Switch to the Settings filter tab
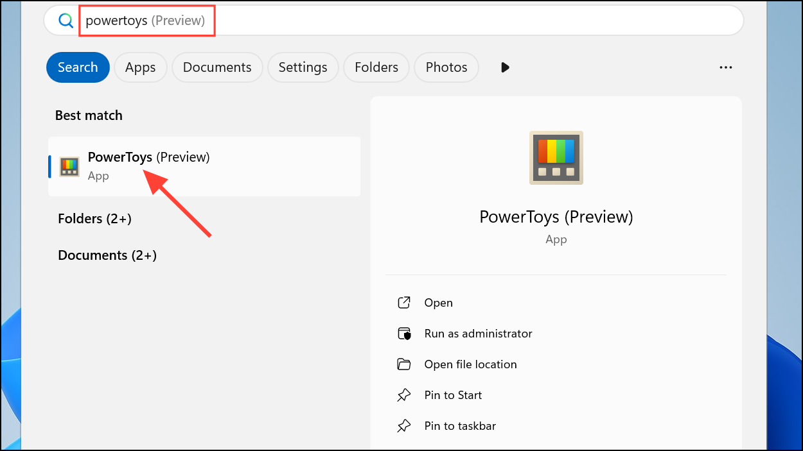The width and height of the screenshot is (803, 451). (x=303, y=67)
